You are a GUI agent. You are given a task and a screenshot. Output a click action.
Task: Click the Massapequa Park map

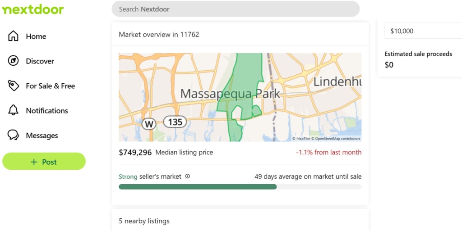pyautogui.click(x=240, y=97)
